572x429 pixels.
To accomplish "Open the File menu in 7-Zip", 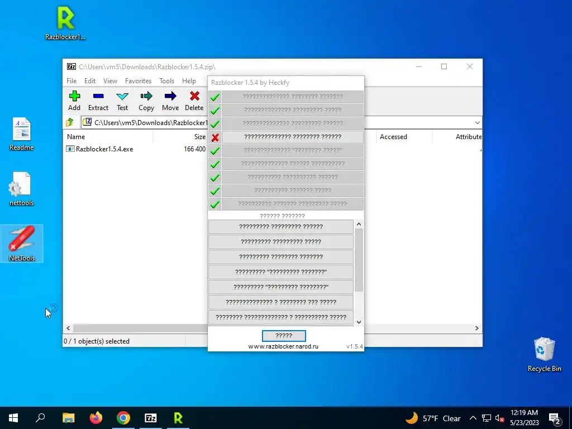I will click(x=71, y=81).
